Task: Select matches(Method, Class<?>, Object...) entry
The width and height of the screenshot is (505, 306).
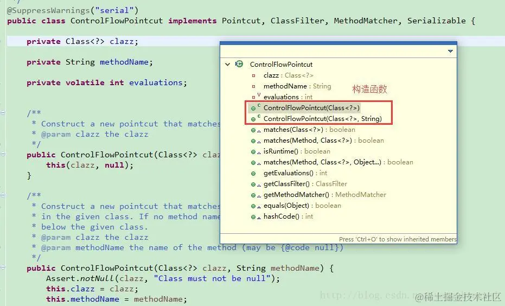Action: coord(338,162)
